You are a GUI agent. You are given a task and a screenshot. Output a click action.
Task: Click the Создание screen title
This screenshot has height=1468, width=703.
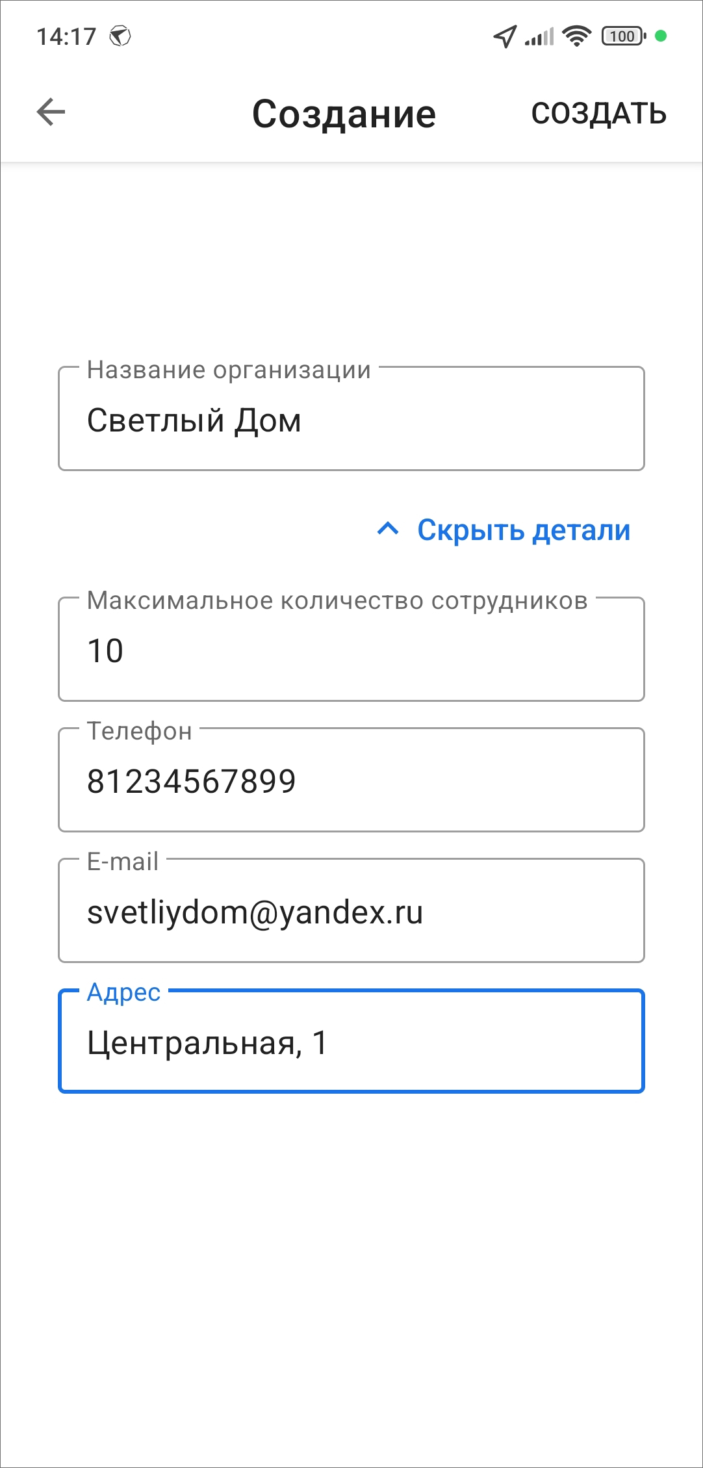point(344,114)
